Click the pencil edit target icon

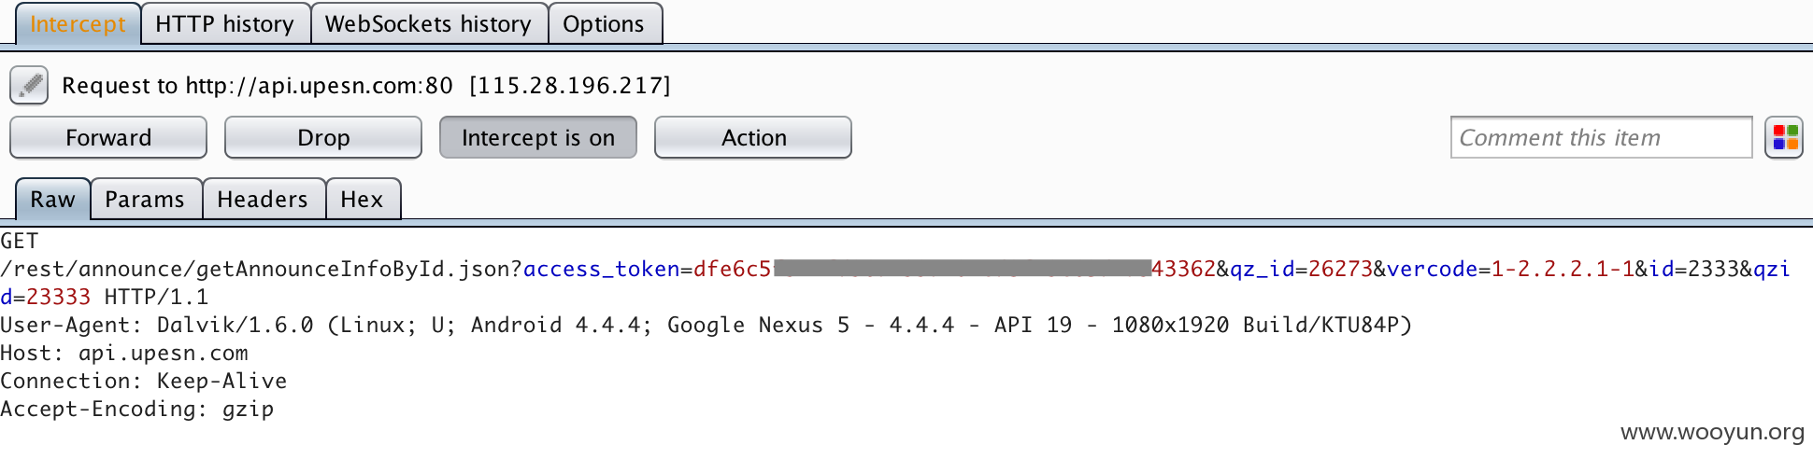(29, 85)
